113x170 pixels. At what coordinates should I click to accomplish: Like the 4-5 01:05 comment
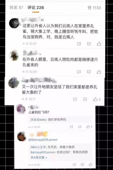(91, 164)
